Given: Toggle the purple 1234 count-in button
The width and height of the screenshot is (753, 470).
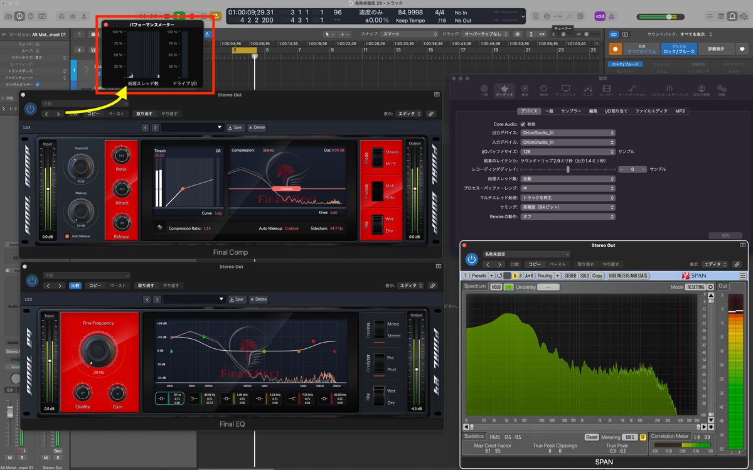Looking at the screenshot, I should coord(600,16).
